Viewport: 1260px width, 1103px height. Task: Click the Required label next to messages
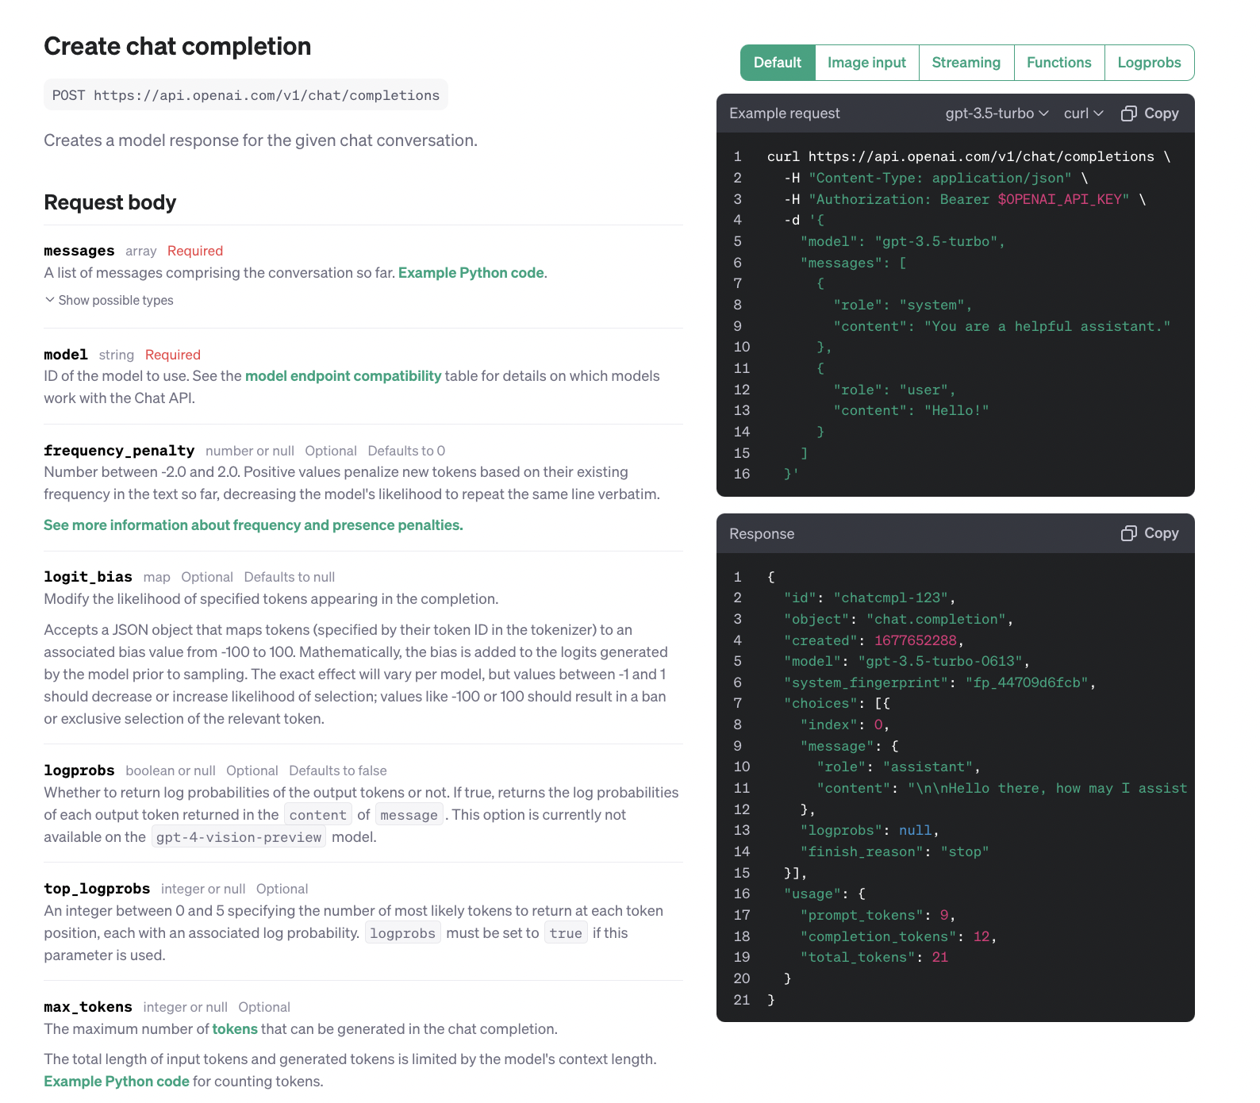pyautogui.click(x=195, y=251)
